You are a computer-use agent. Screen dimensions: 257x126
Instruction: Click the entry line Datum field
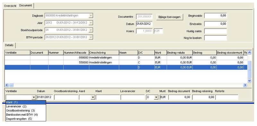pyautogui.click(x=45, y=97)
